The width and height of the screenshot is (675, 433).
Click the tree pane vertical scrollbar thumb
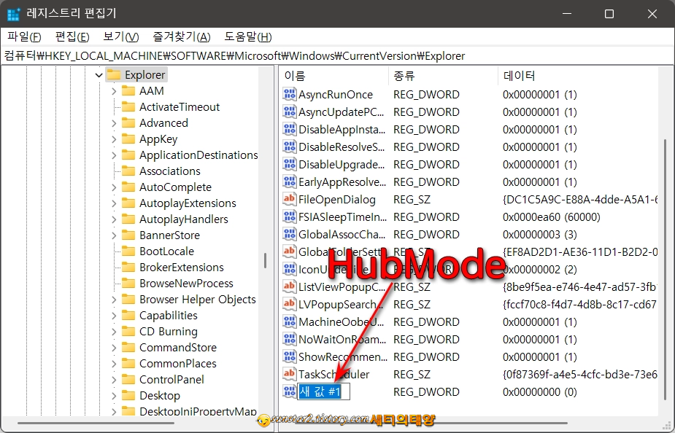[265, 260]
